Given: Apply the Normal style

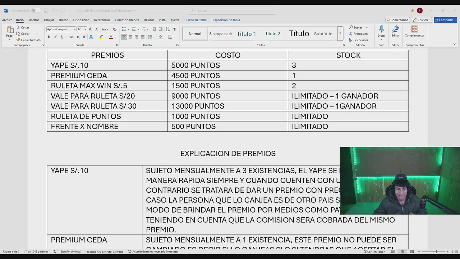Looking at the screenshot, I should point(195,34).
